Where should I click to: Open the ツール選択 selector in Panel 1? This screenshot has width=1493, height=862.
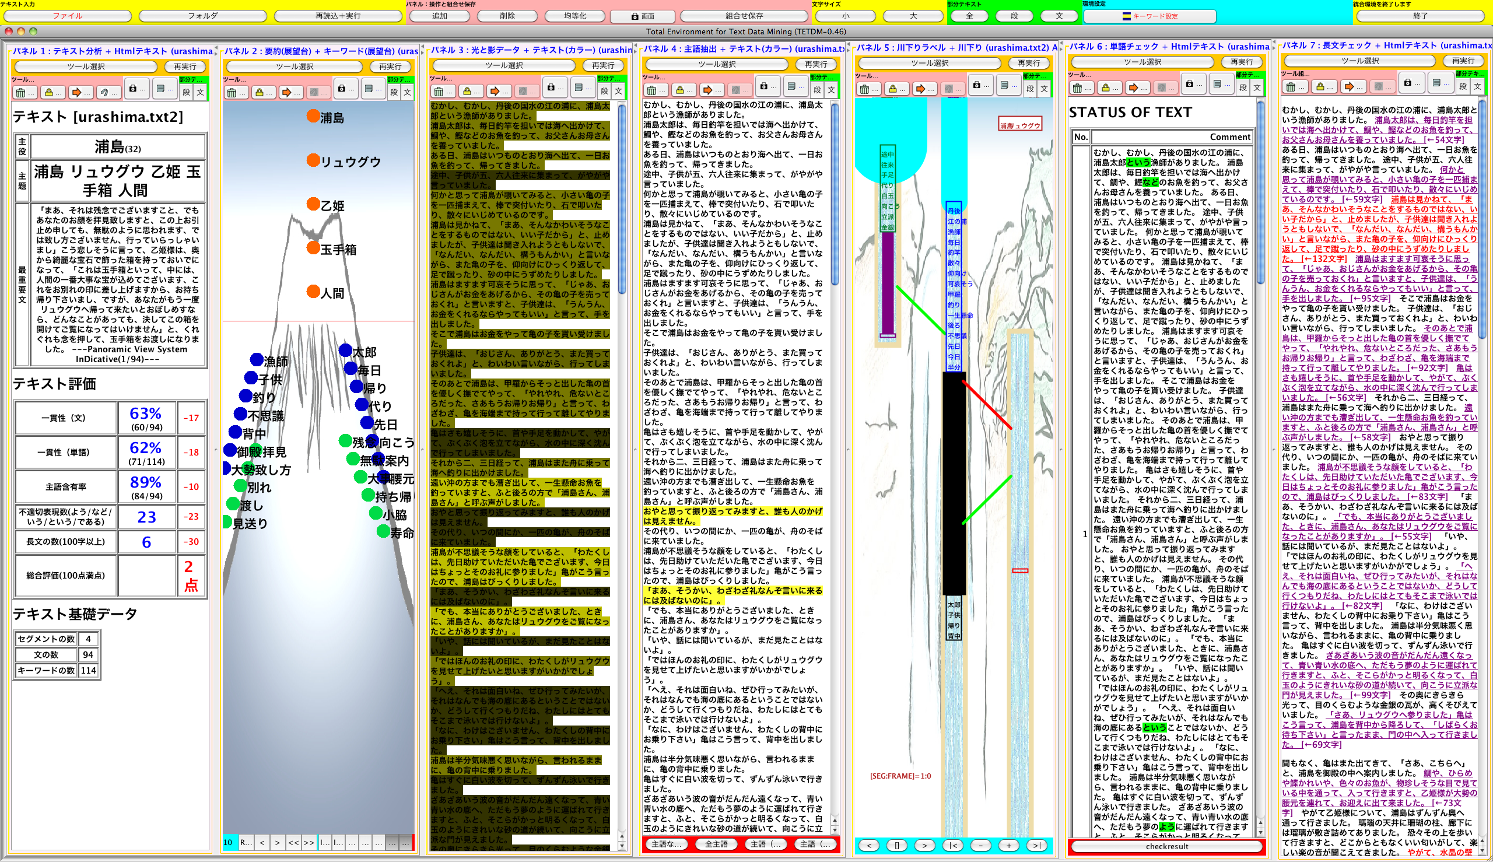pyautogui.click(x=86, y=67)
